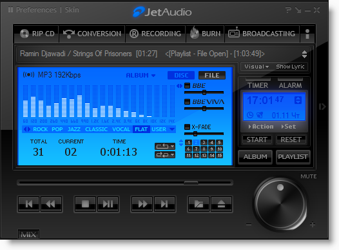The width and height of the screenshot is (339, 250).
Task: Skip to the next track
Action: point(164,204)
